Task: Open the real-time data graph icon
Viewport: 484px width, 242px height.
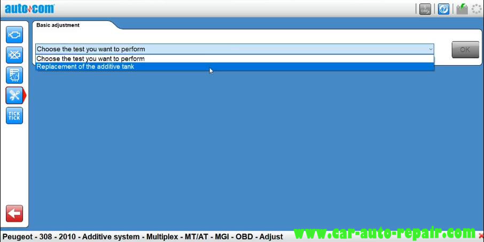Action: click(14, 75)
